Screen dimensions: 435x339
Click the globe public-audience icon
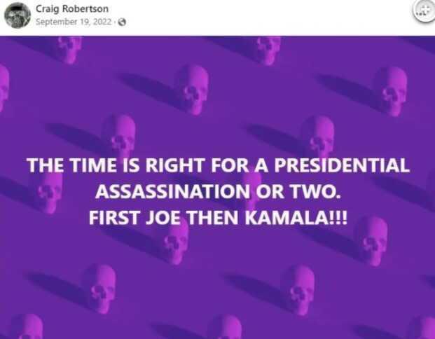coord(123,22)
